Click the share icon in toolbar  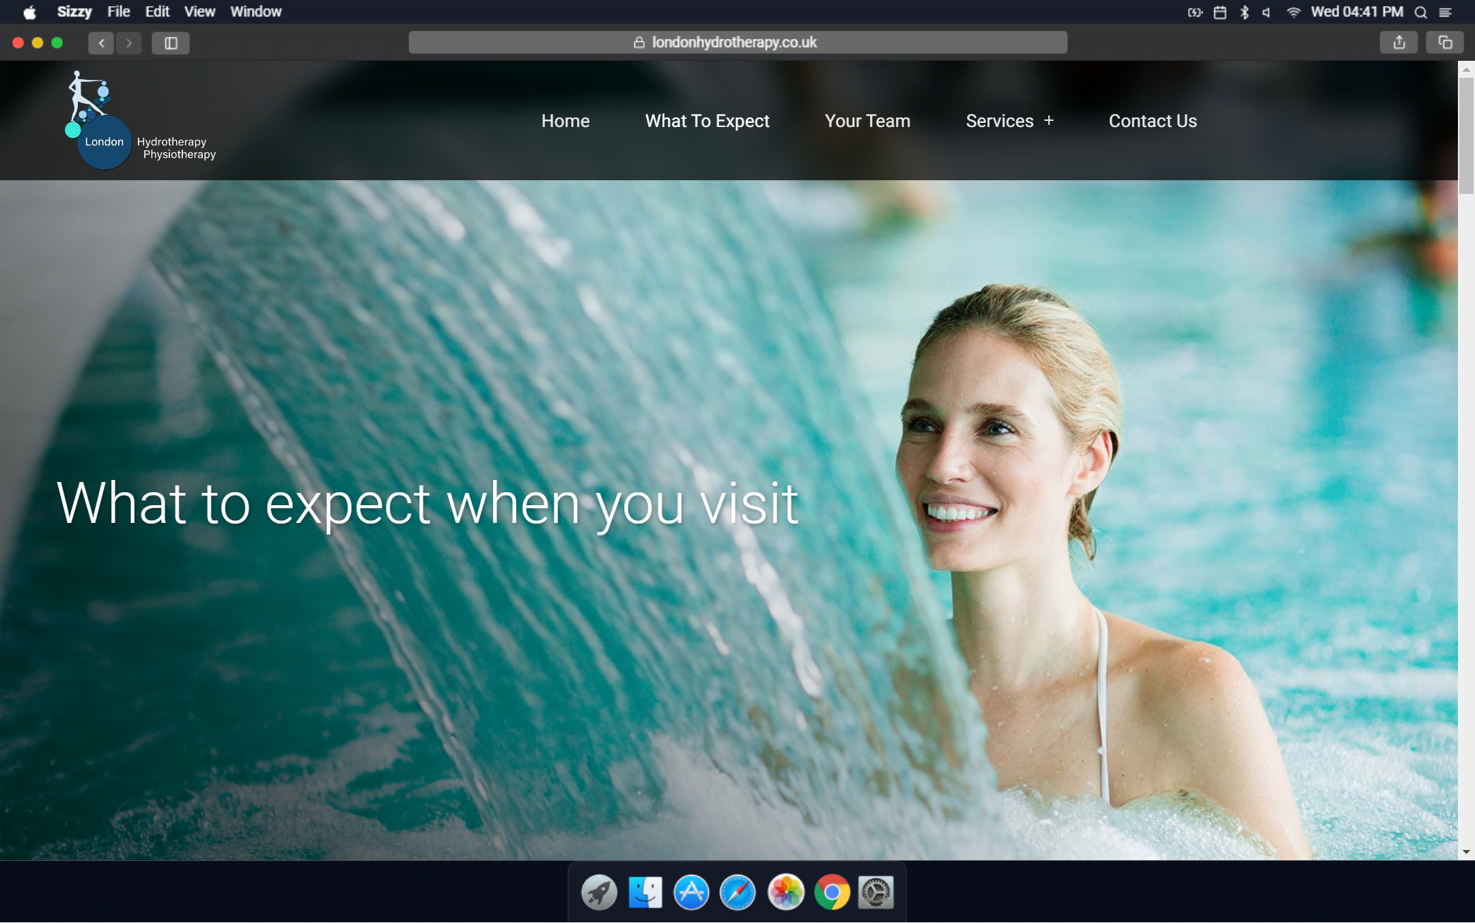(x=1399, y=42)
